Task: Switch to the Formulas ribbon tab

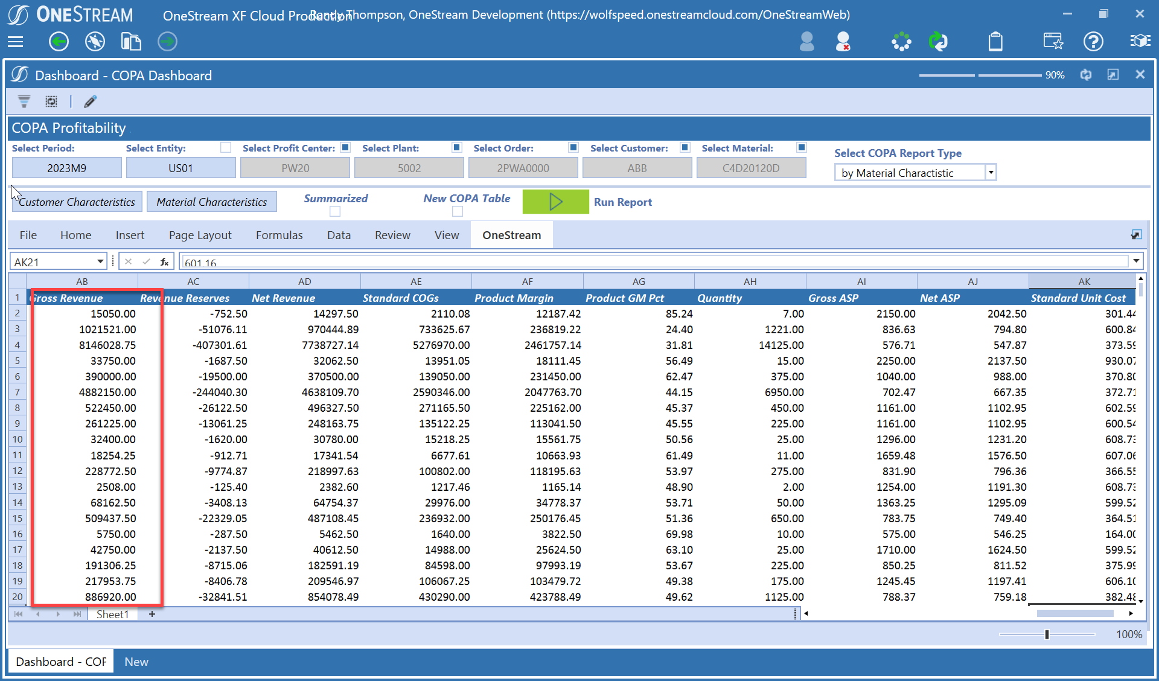Action: [x=279, y=235]
